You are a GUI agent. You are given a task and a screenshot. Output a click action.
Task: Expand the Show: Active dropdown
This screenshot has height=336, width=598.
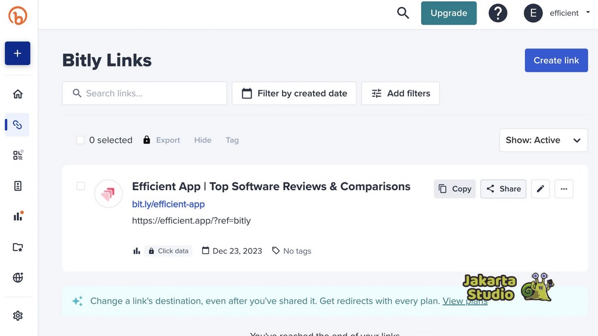[543, 140]
